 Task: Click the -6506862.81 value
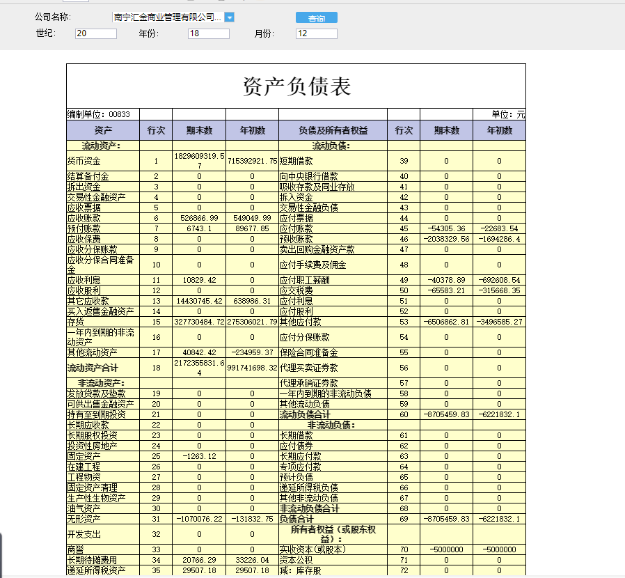(446, 322)
